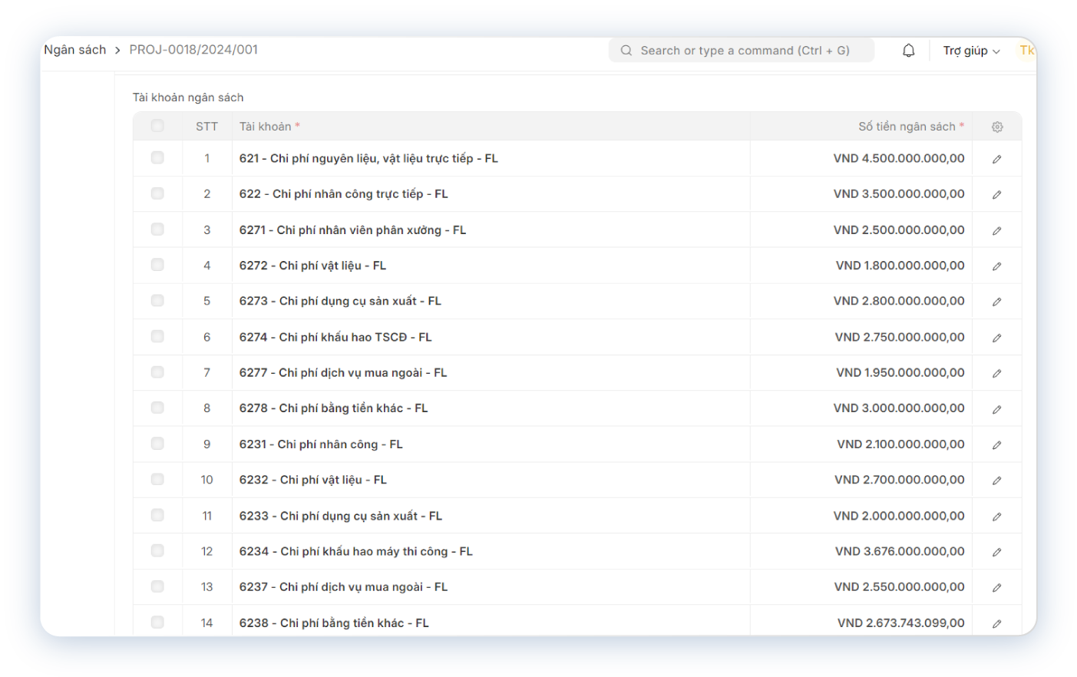Image resolution: width=1077 pixels, height=677 pixels.
Task: Edit row 6234 khấu hao máy thi công
Action: pos(996,552)
